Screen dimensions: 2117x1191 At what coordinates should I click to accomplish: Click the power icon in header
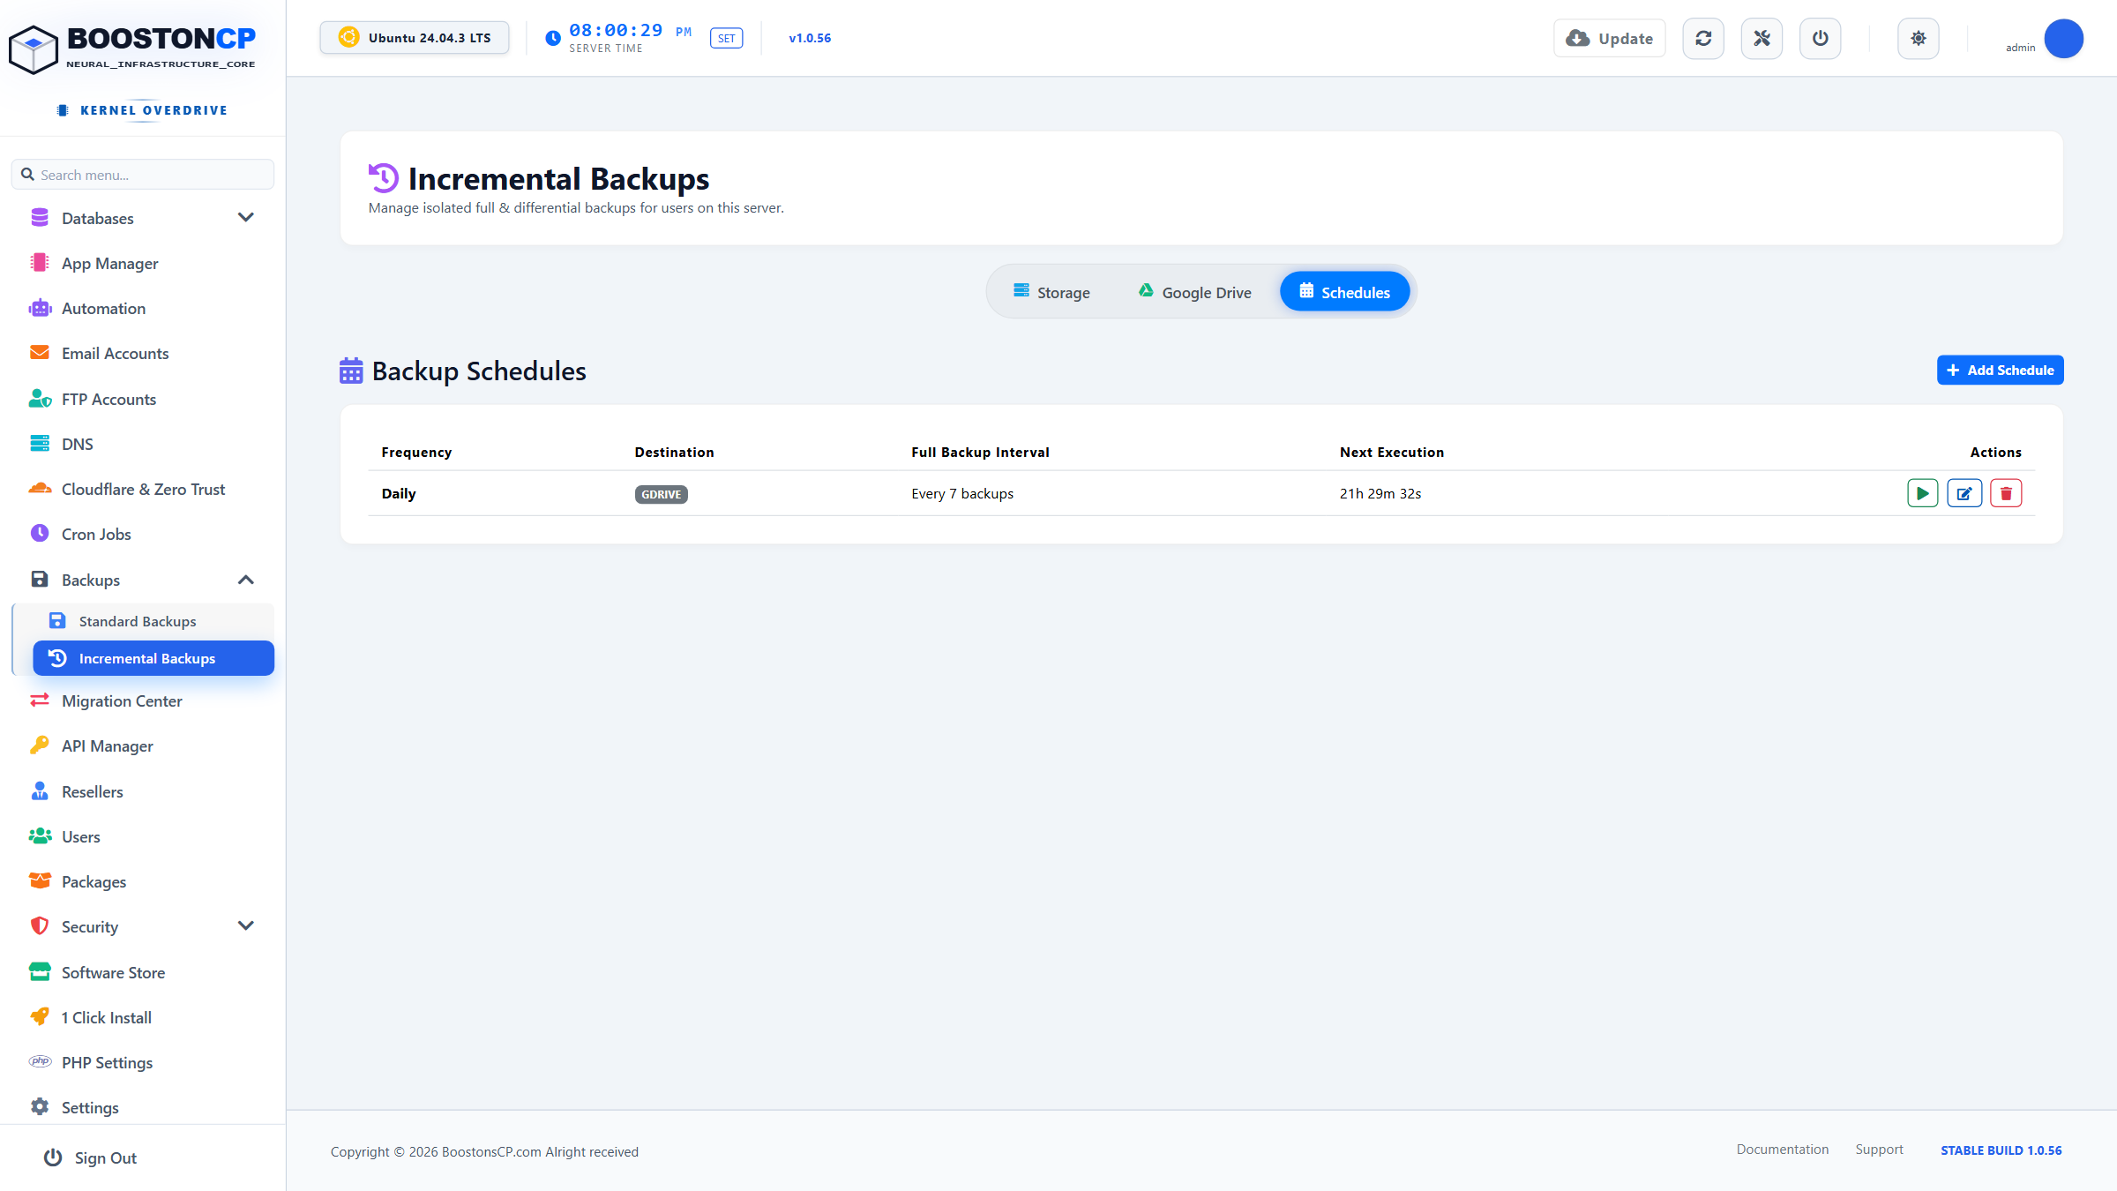1820,38
